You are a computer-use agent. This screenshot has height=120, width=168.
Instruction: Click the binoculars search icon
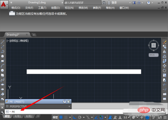coord(104,3)
